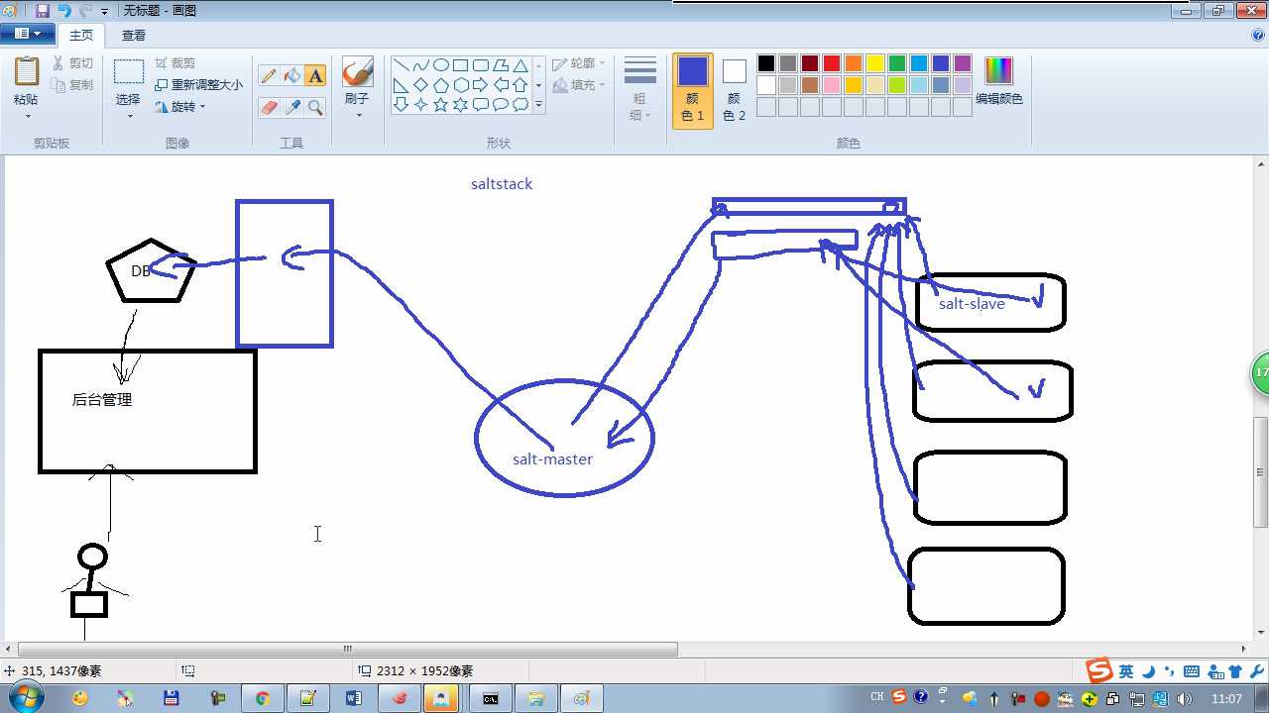Click the Paste clipboard icon
The height and width of the screenshot is (713, 1269).
pyautogui.click(x=26, y=72)
